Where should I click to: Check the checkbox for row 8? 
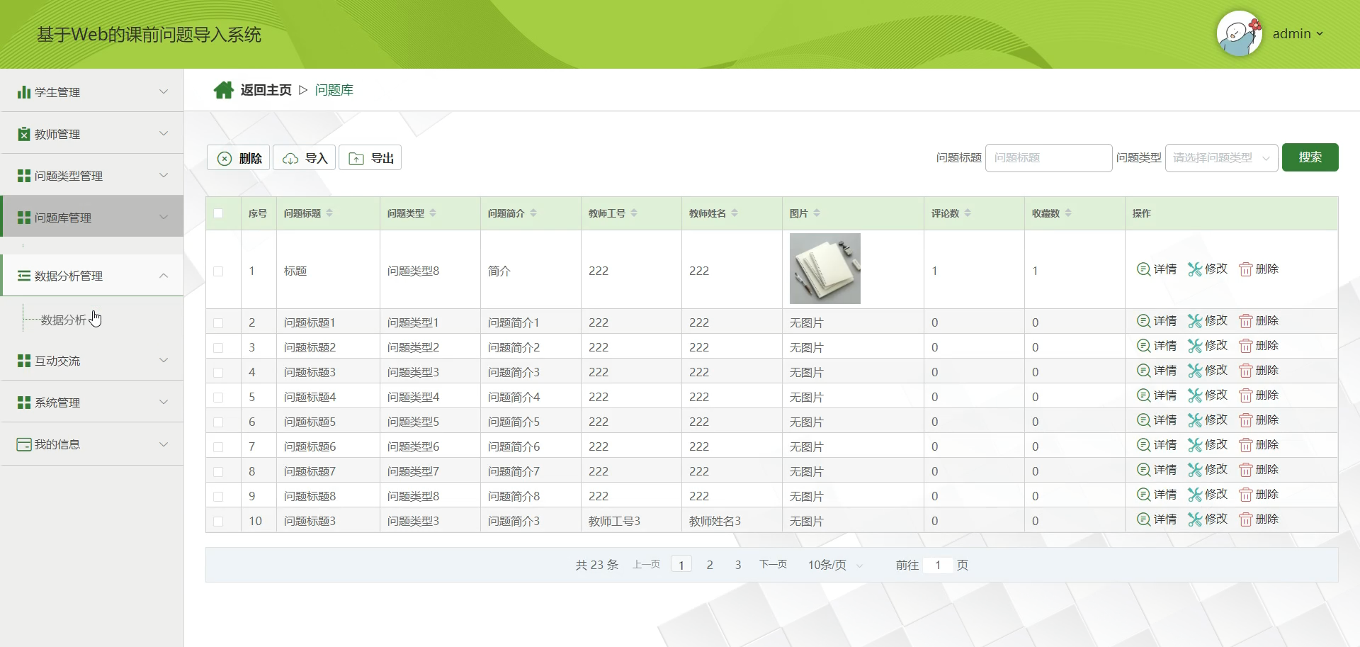(218, 472)
